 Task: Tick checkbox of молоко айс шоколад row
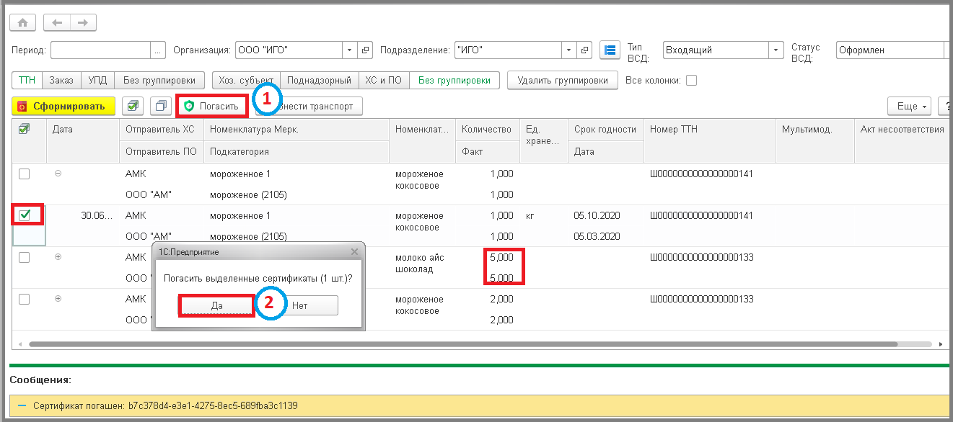[24, 257]
